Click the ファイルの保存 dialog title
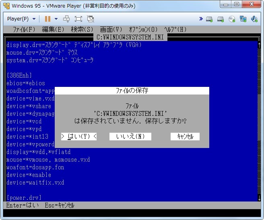The width and height of the screenshot is (264, 220). click(x=132, y=90)
